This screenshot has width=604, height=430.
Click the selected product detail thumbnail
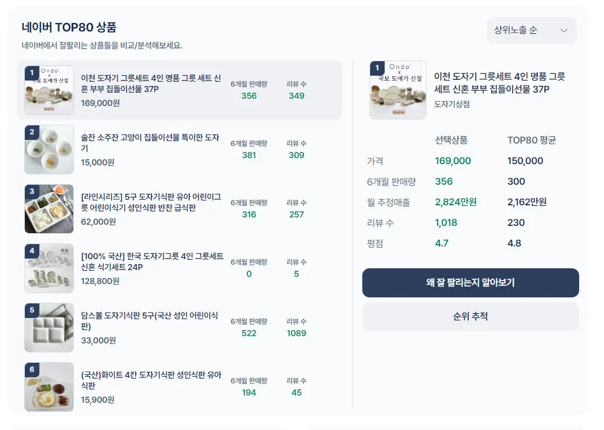point(398,90)
